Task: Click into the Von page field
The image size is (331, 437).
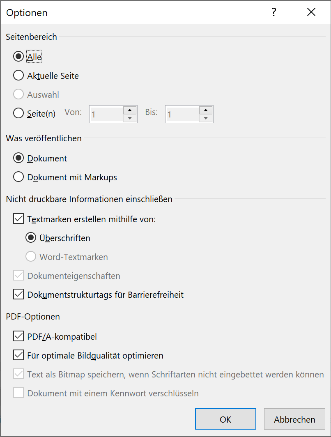Action: [106, 114]
